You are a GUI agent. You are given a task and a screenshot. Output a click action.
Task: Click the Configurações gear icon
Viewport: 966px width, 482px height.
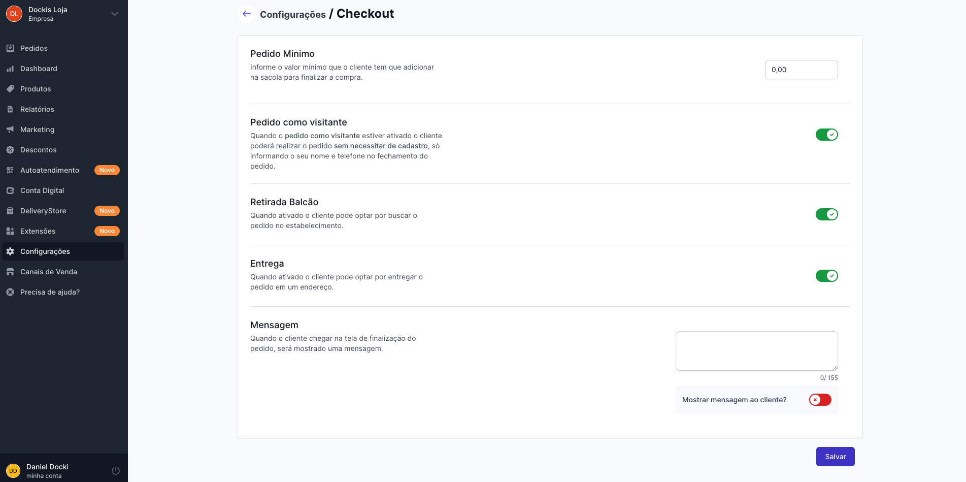10,251
